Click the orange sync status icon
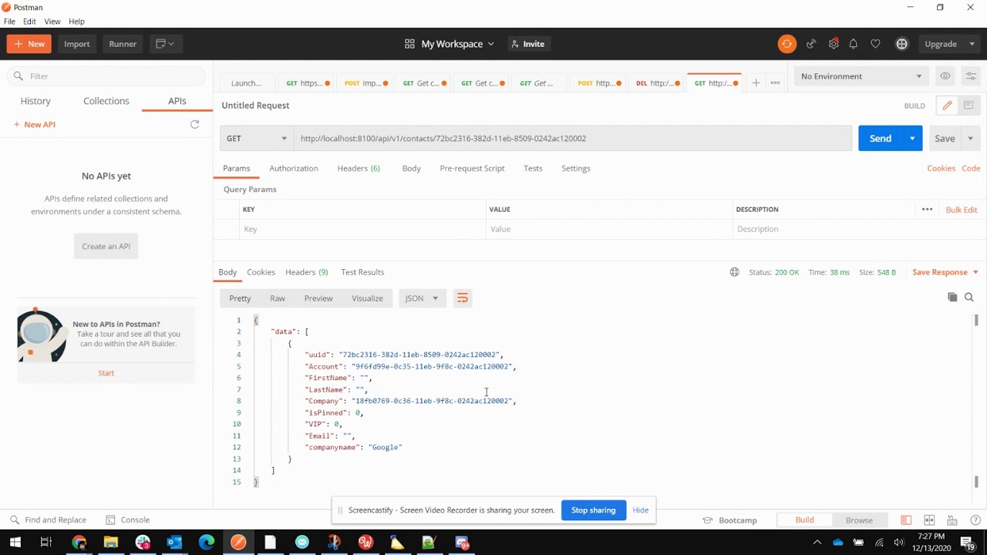The image size is (987, 555). click(x=787, y=44)
